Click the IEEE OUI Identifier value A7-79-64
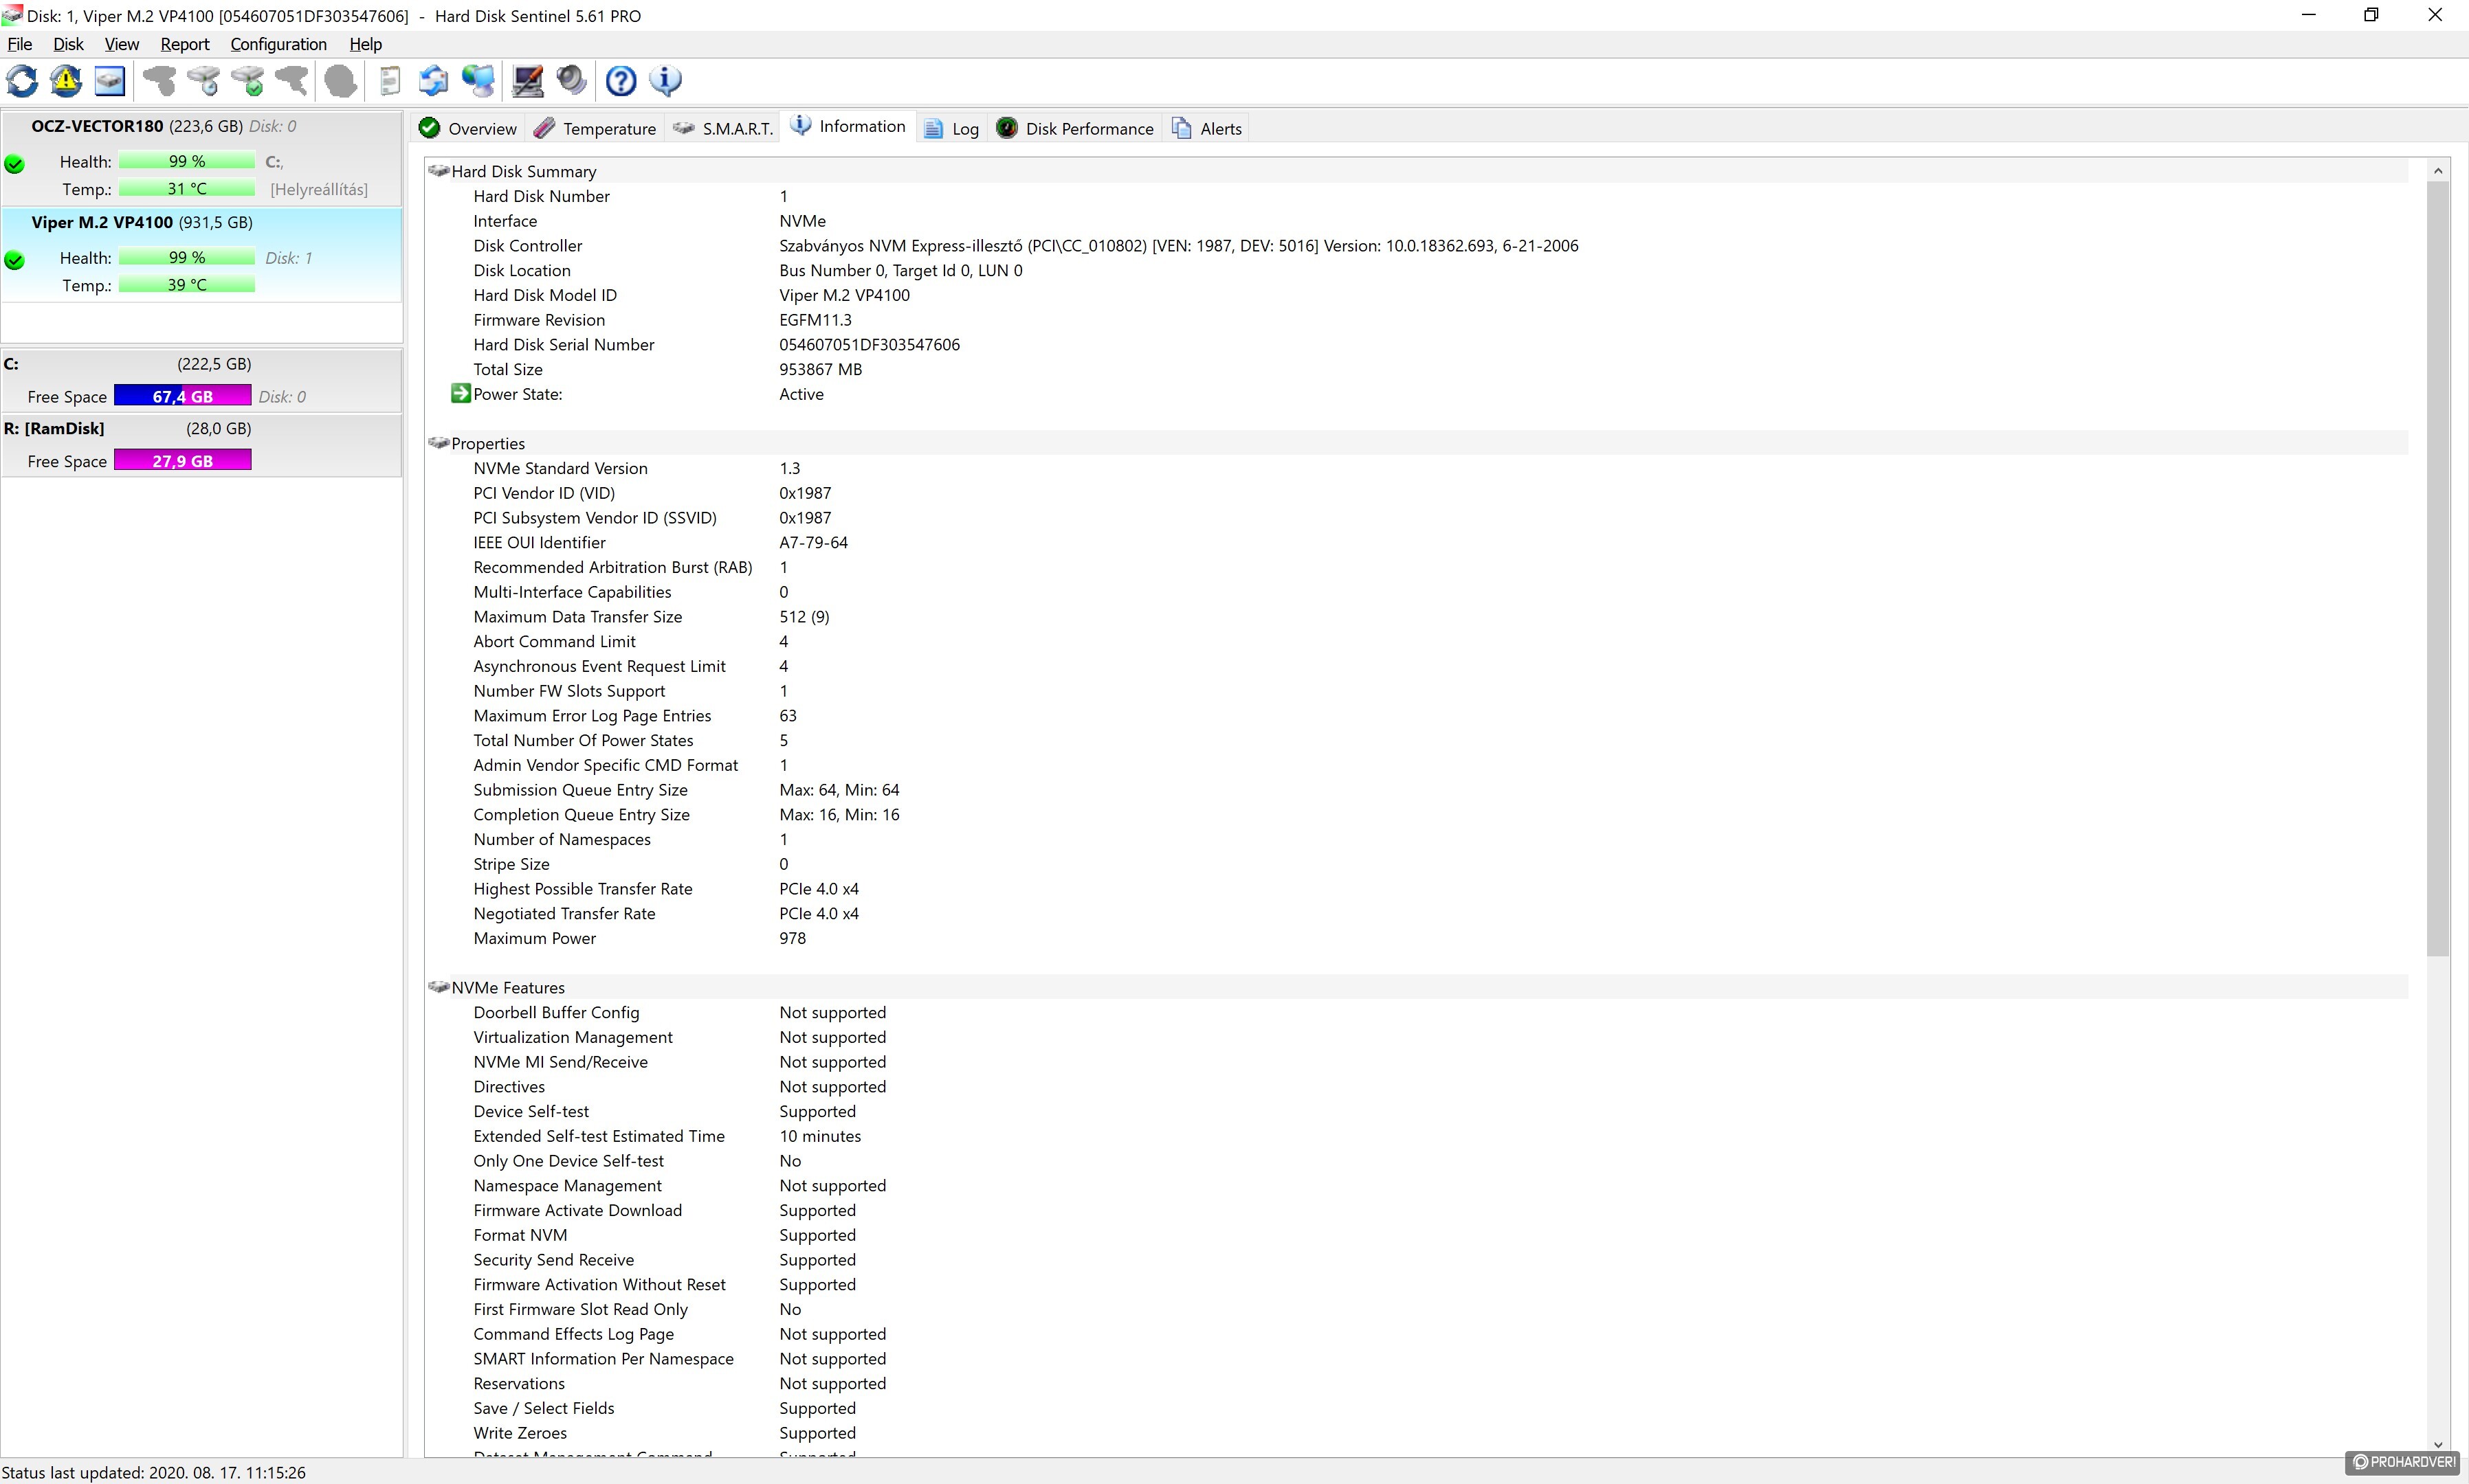 813,542
